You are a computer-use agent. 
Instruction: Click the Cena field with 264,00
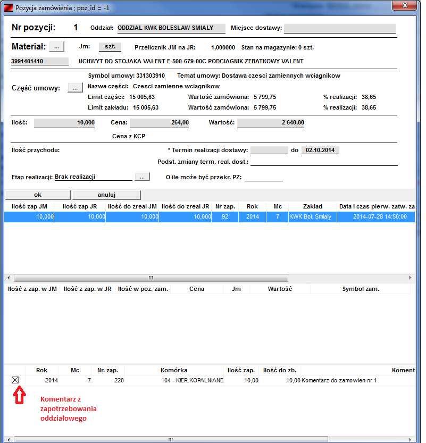point(160,123)
